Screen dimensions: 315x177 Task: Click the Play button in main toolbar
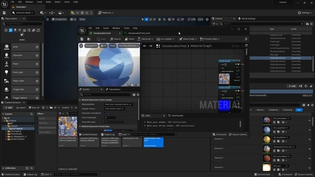[x=73, y=13]
